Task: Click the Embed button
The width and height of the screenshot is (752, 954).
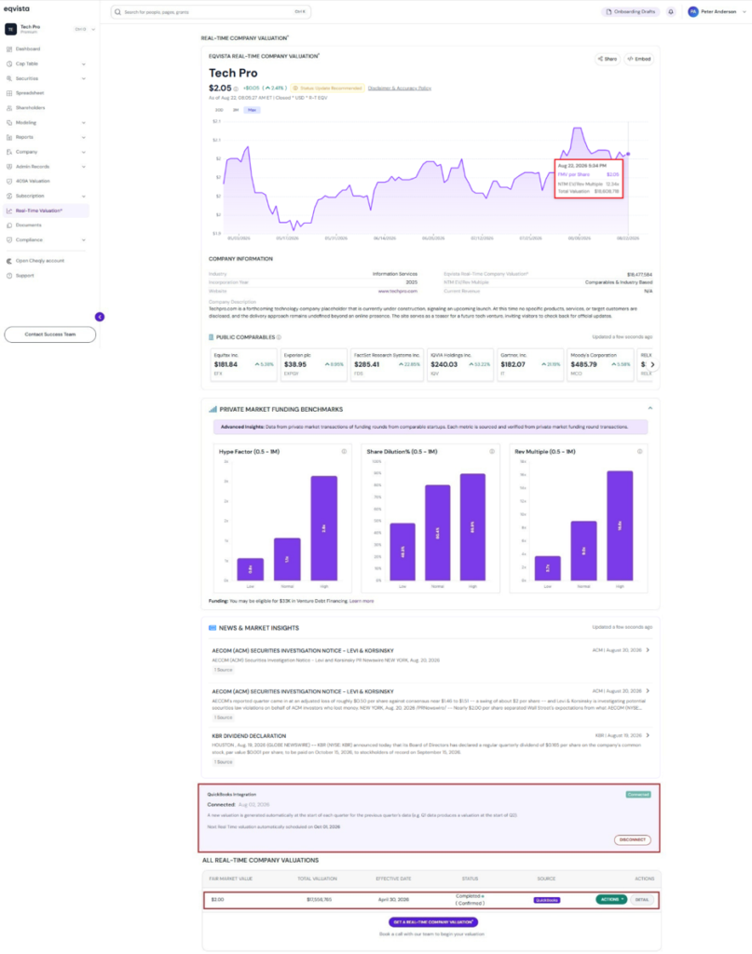Action: (639, 59)
